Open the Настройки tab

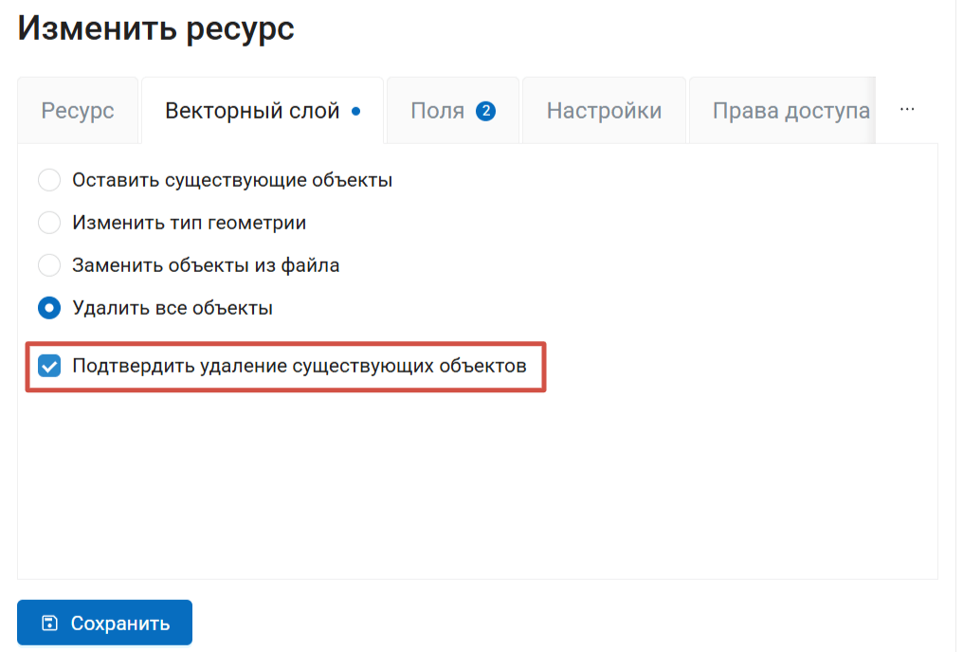(x=605, y=111)
